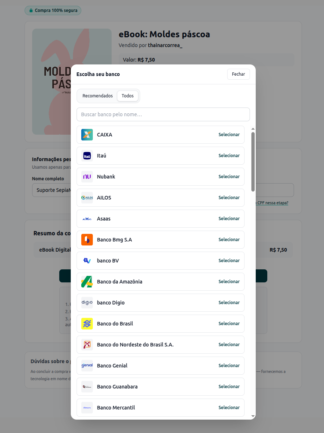
Task: Select Banco Mercantil via its Selecionar link
Action: (x=229, y=408)
